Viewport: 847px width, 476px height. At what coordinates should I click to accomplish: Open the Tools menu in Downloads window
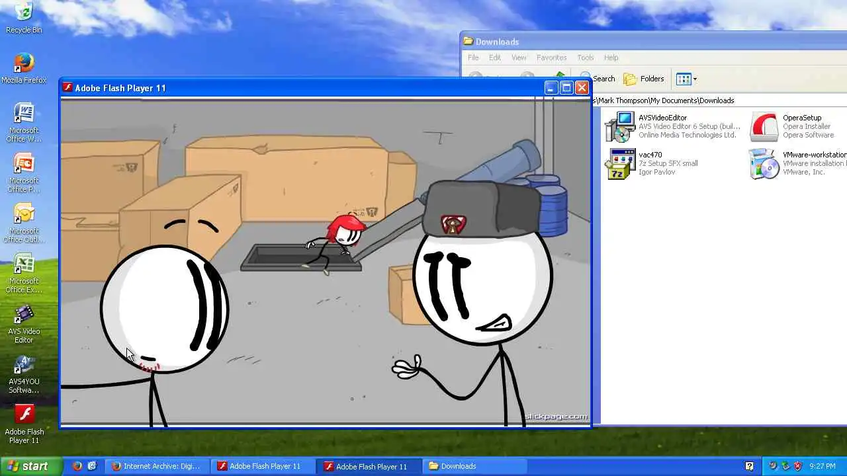click(x=585, y=58)
